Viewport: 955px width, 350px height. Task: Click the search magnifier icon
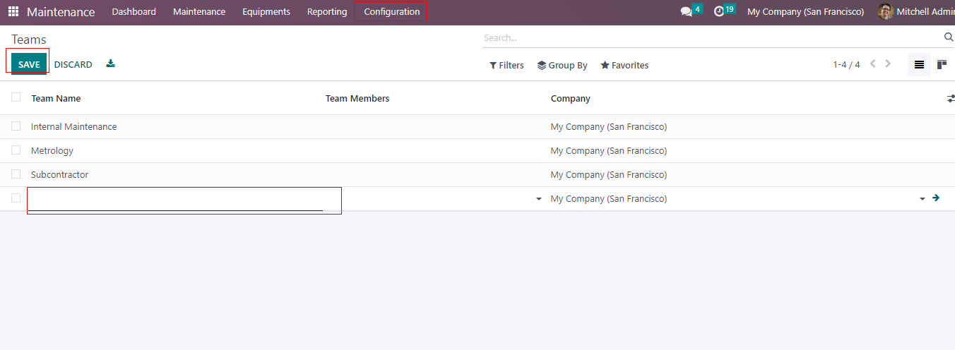[x=949, y=37]
